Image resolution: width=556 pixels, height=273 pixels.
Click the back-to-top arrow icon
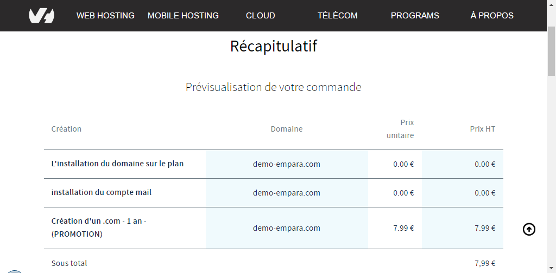(x=529, y=230)
